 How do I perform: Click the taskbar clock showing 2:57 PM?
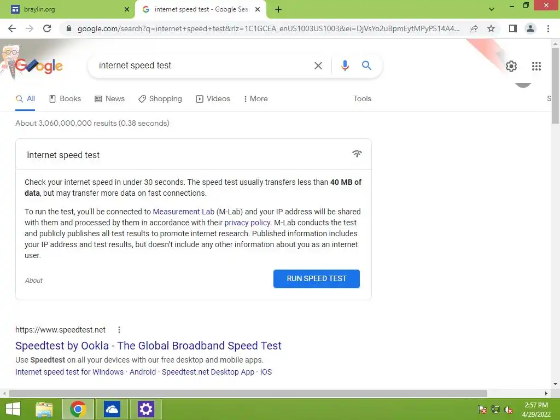pos(536,410)
